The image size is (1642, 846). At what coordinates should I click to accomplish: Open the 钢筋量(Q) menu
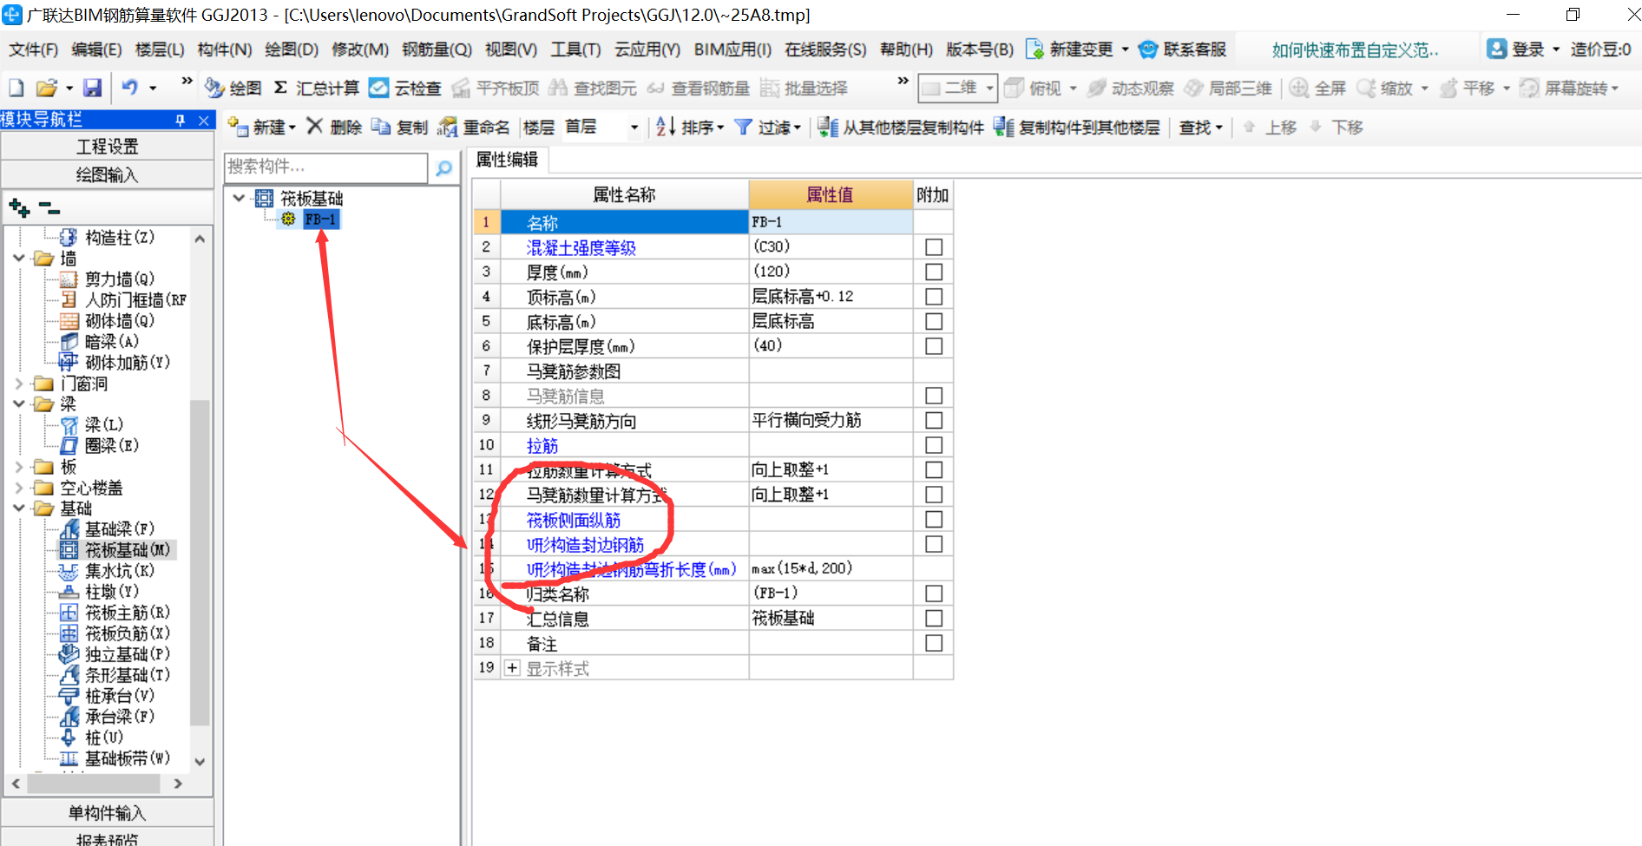(437, 49)
